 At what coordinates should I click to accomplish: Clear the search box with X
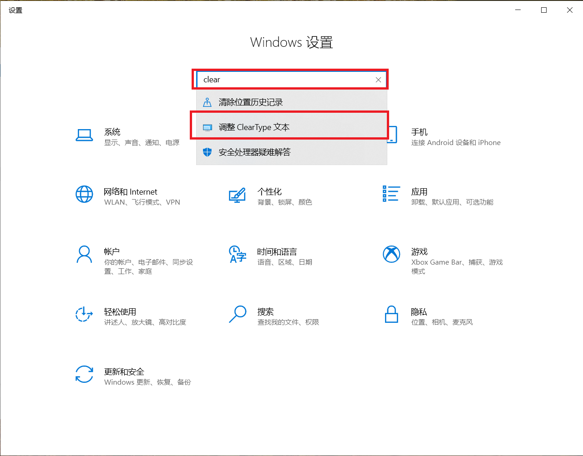click(x=378, y=80)
